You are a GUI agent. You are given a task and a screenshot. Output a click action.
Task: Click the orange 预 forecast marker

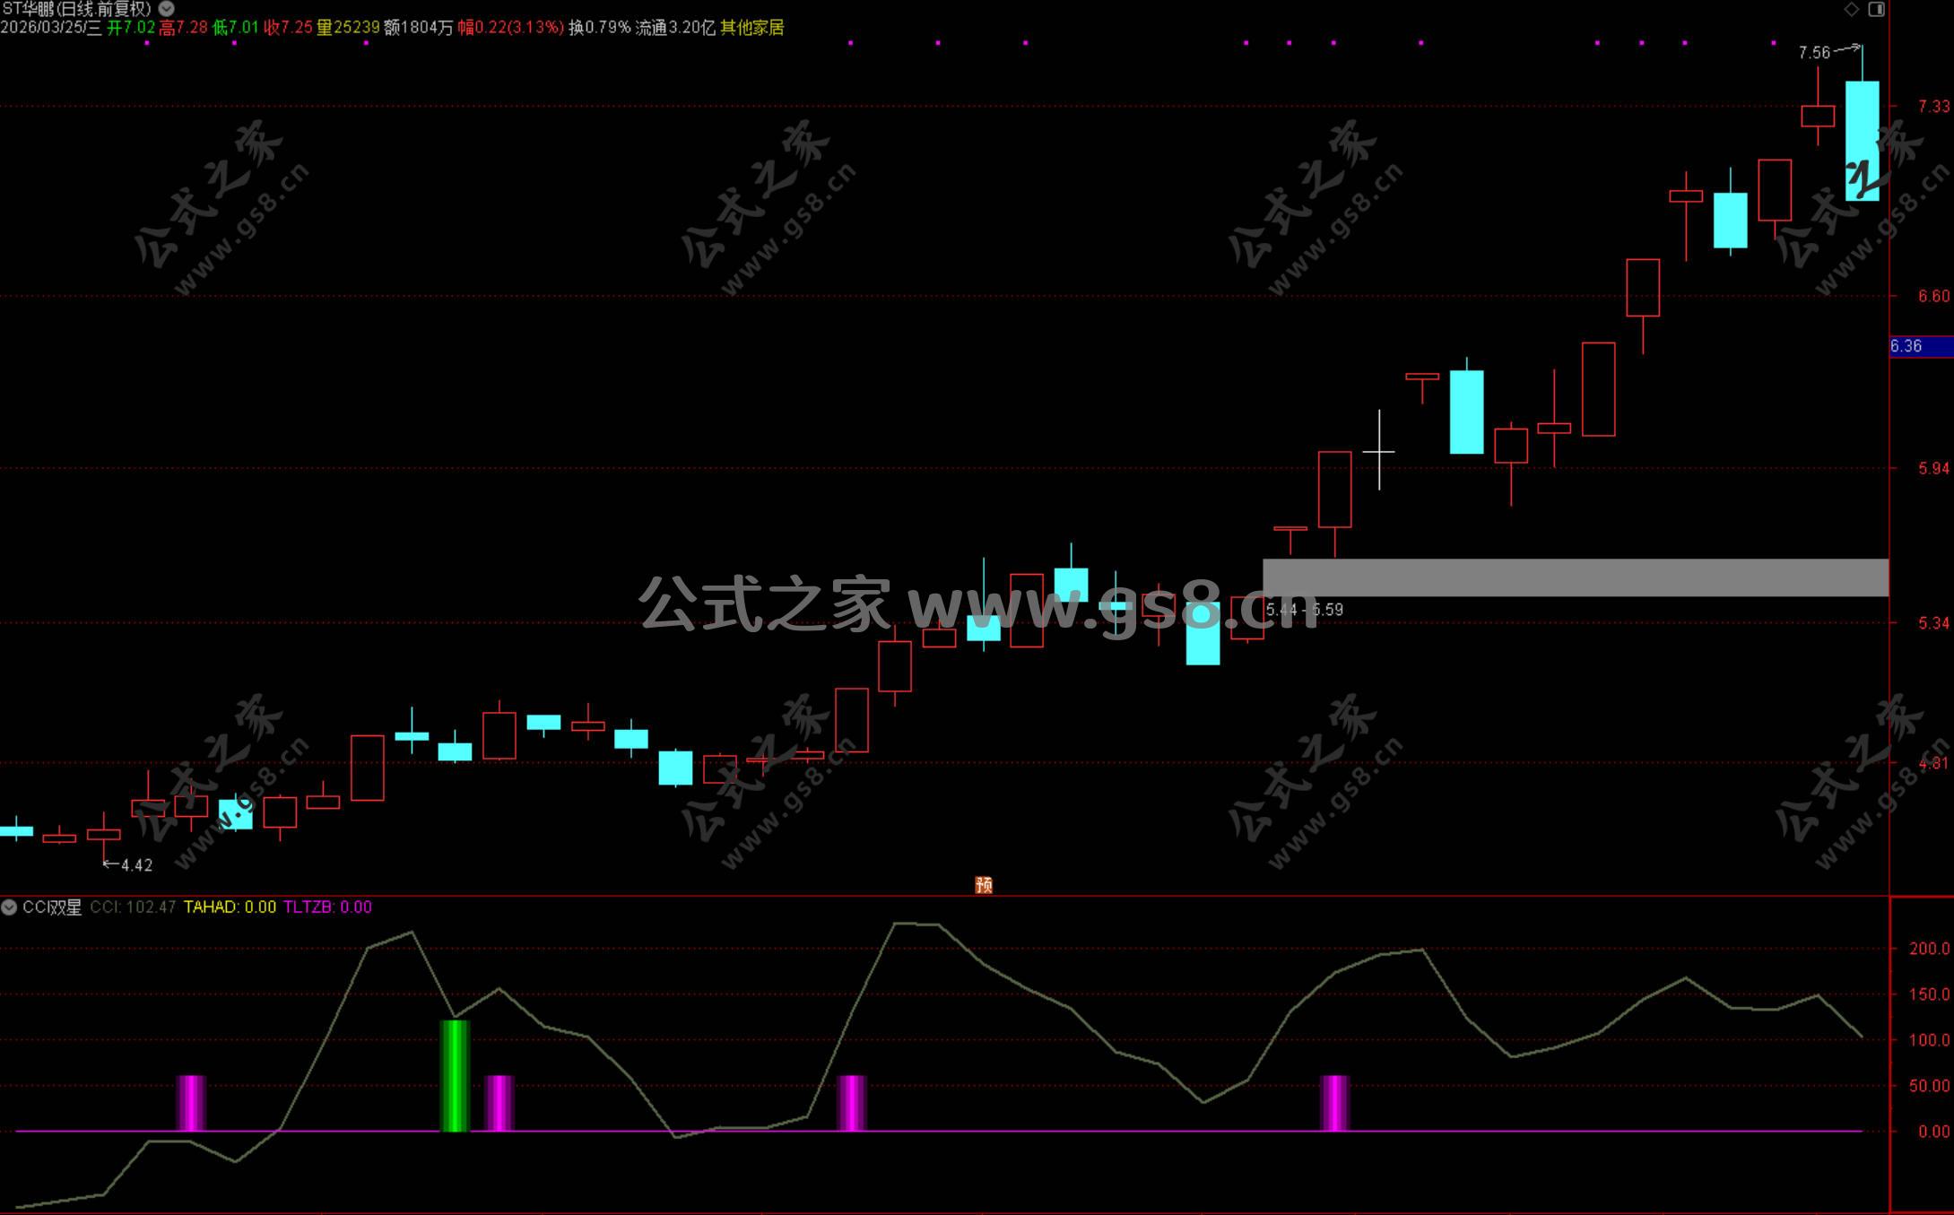point(984,885)
